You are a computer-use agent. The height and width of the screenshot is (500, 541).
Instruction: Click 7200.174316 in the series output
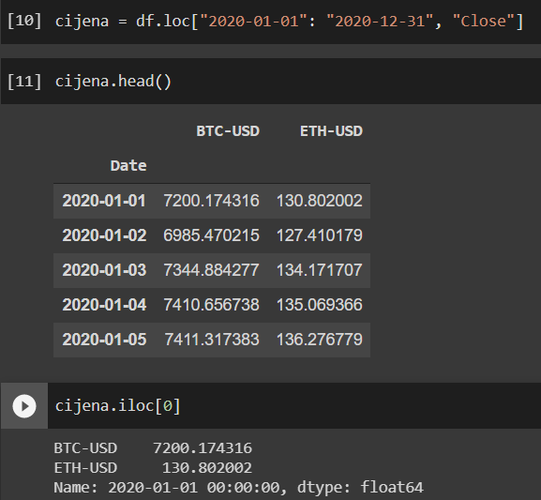(x=203, y=448)
